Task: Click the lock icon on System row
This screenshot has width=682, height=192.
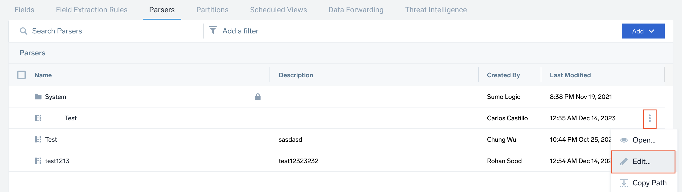Action: point(258,97)
